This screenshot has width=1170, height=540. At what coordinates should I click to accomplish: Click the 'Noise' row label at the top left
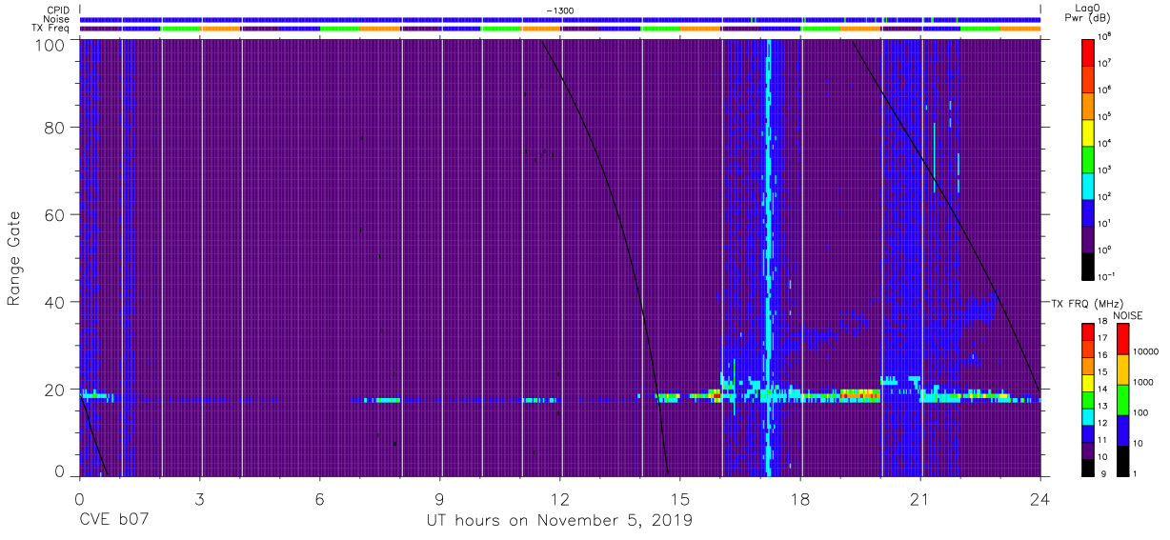coord(57,19)
